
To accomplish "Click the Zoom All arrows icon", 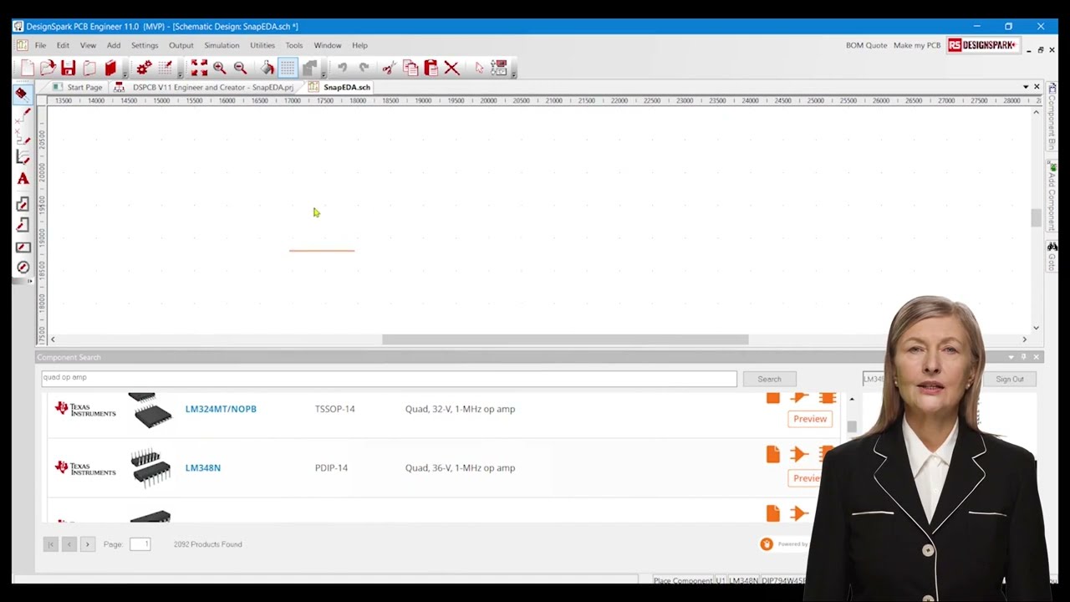I will (x=199, y=68).
